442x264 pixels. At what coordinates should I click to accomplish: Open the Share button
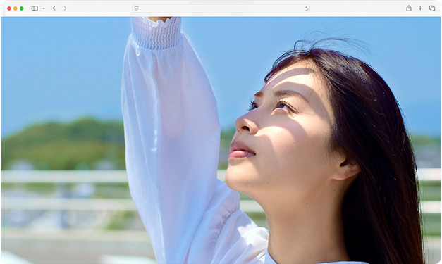pyautogui.click(x=409, y=8)
